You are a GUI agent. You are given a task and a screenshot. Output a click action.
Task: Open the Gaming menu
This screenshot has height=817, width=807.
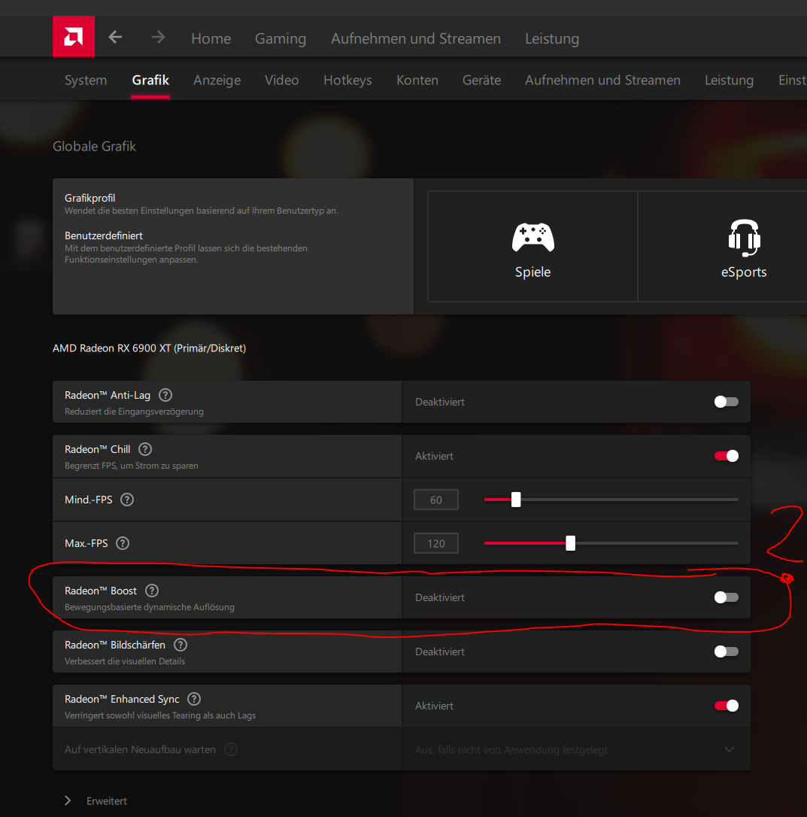pos(281,38)
